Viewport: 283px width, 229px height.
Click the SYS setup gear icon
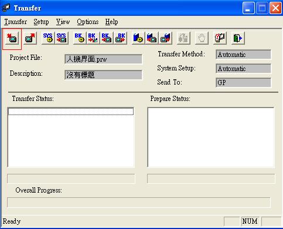48,38
